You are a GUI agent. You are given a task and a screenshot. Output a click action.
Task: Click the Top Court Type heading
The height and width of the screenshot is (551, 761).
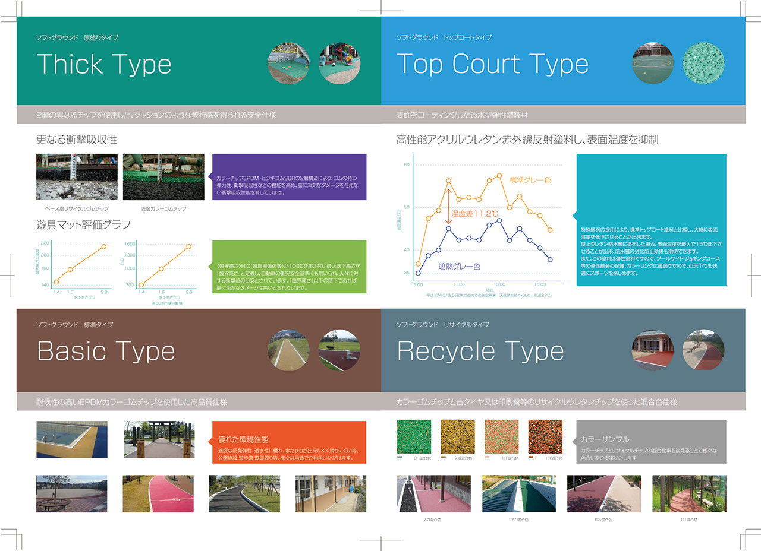492,64
